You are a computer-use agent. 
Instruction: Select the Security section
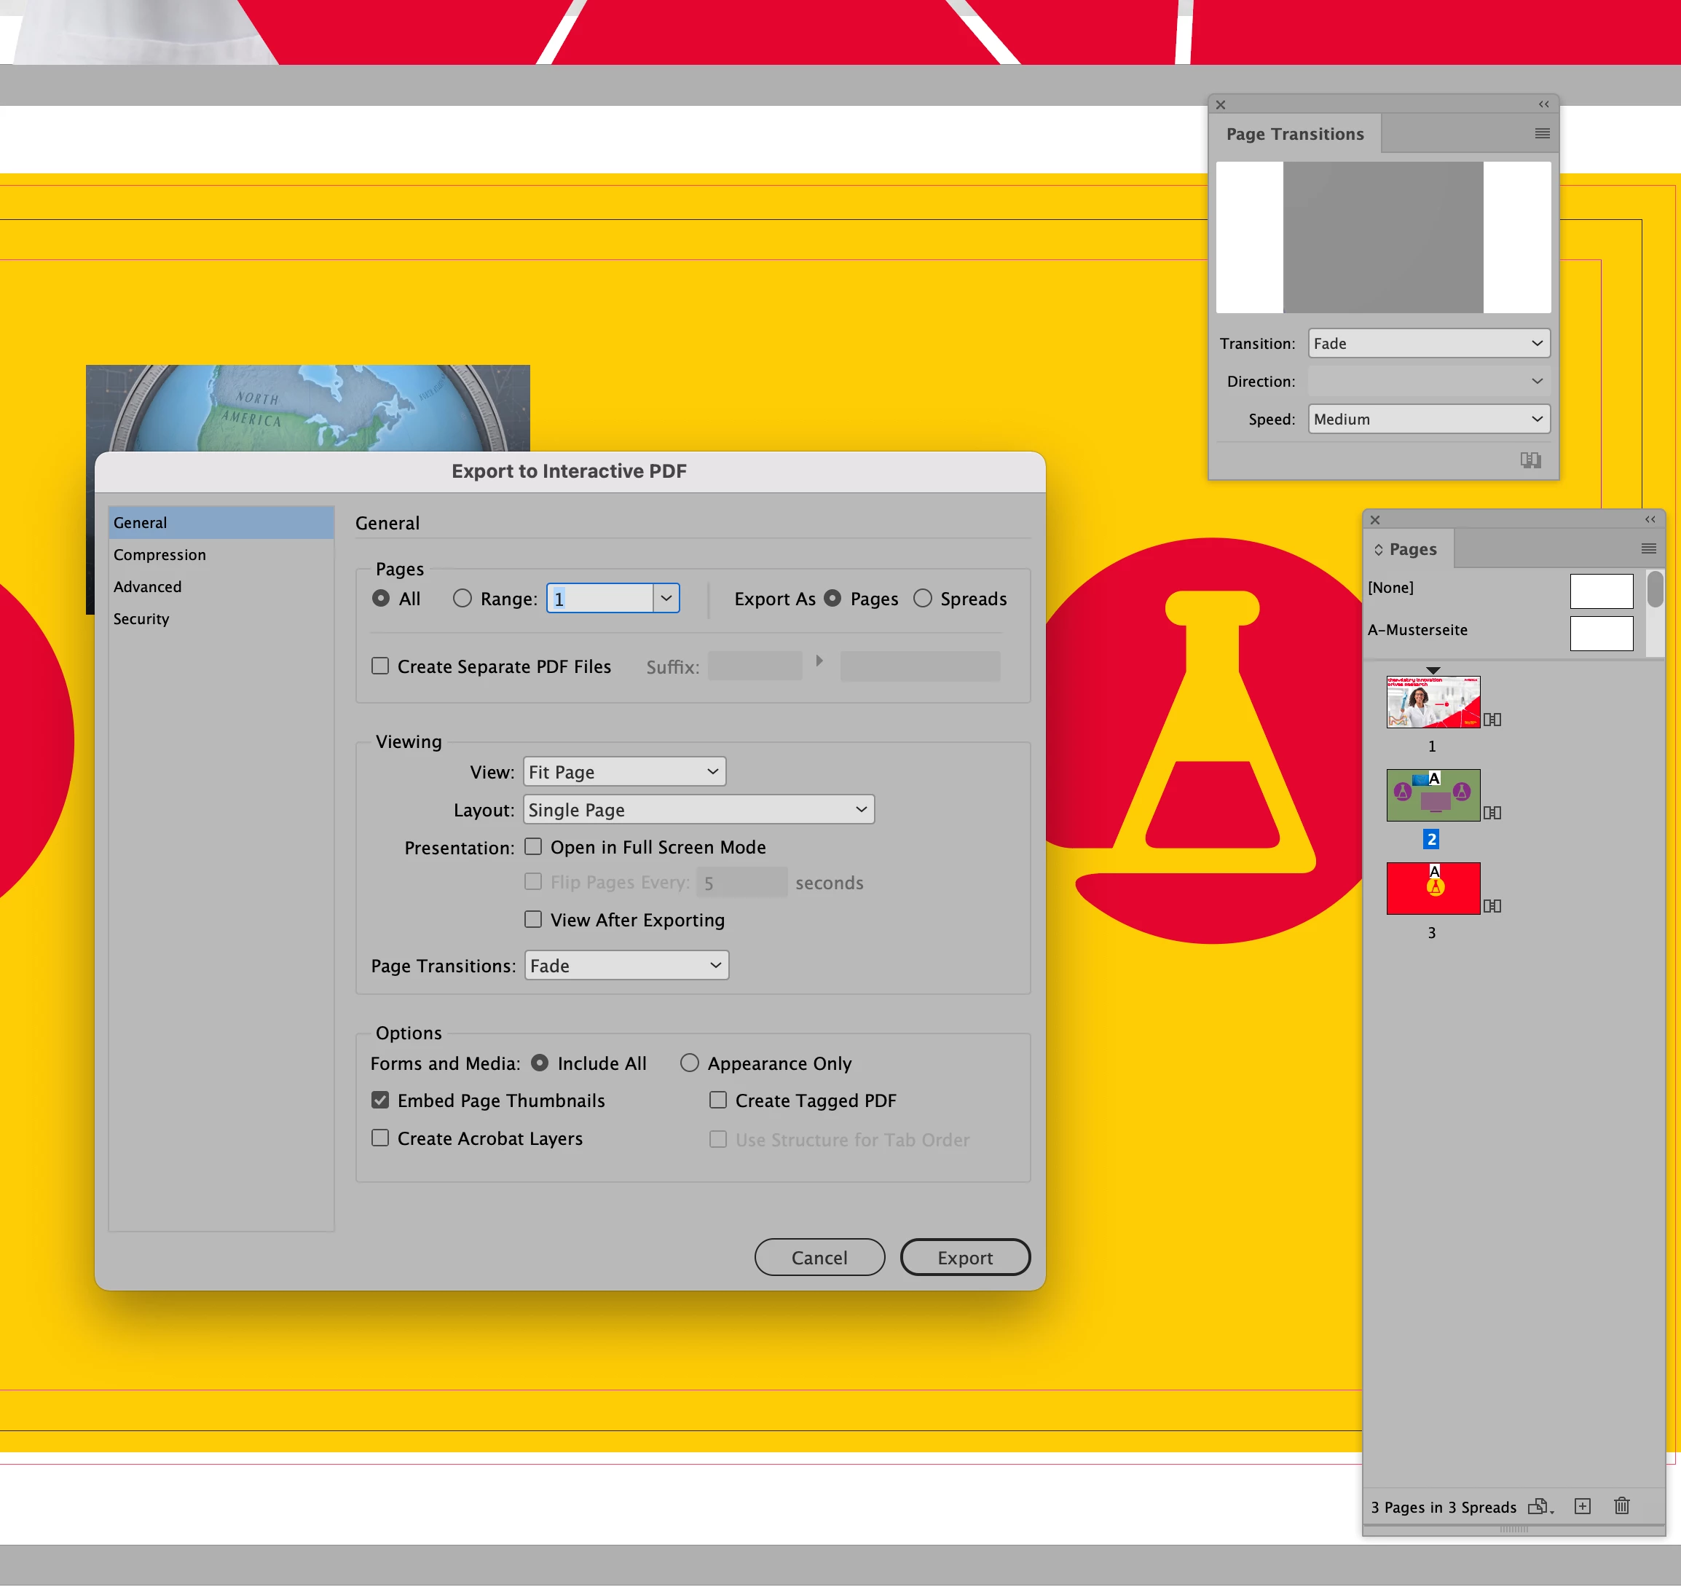(x=221, y=620)
